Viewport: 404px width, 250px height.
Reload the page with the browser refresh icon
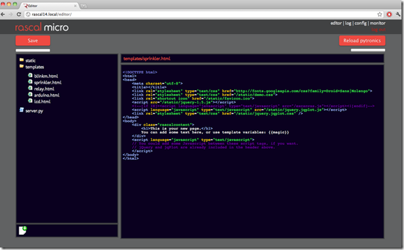[x=19, y=14]
